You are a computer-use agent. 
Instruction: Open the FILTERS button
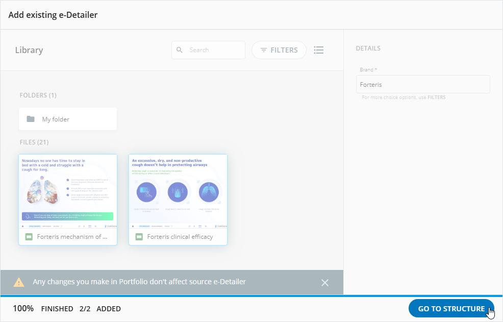[279, 50]
